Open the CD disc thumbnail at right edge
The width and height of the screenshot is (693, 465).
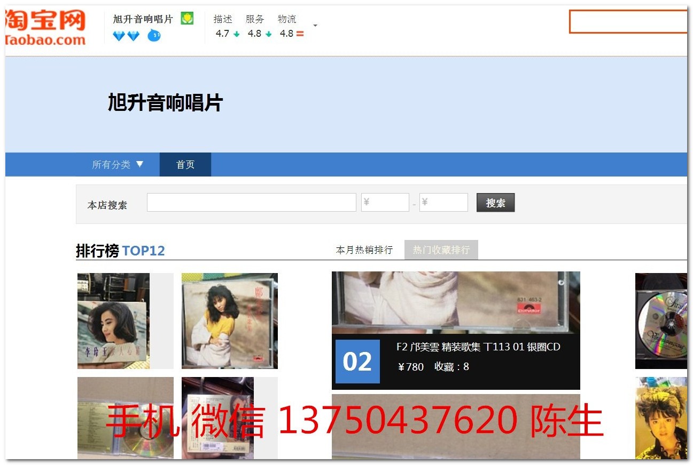click(x=661, y=321)
